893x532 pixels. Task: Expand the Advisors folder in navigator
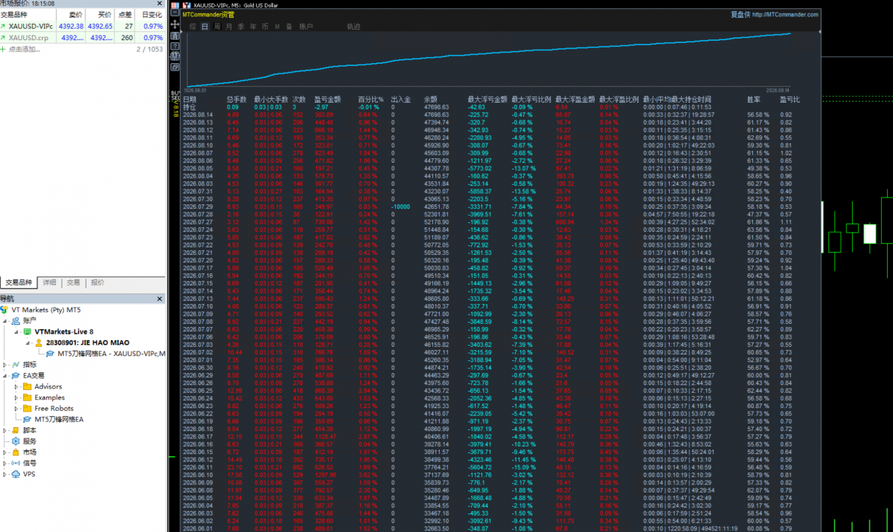pos(16,386)
